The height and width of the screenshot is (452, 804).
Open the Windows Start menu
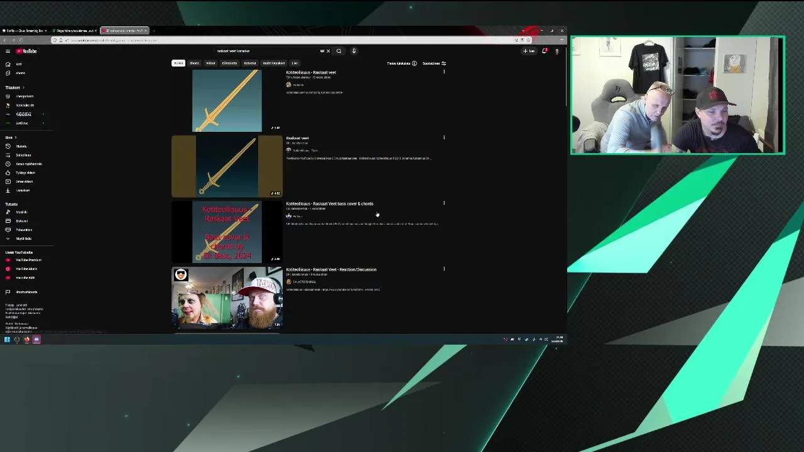coord(7,340)
